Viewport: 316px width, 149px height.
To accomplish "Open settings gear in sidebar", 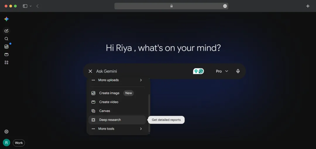I will pyautogui.click(x=6, y=132).
